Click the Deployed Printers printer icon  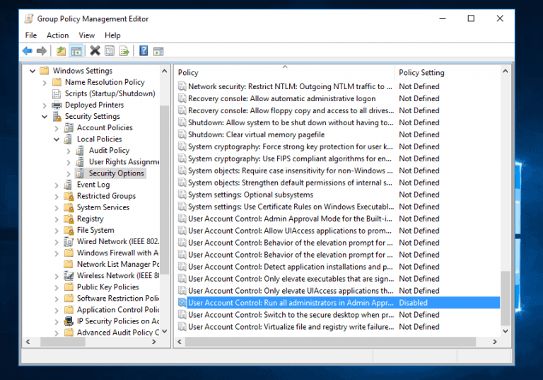57,105
